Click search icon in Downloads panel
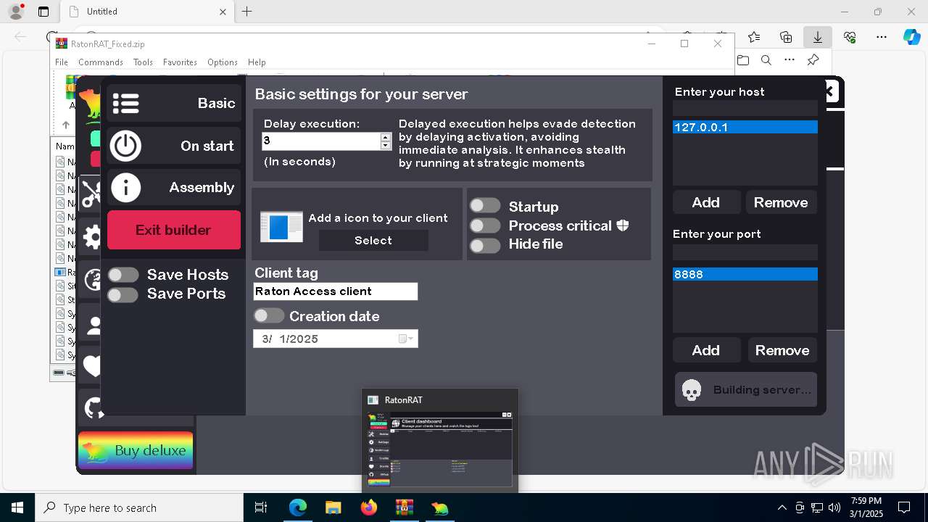Viewport: 928px width, 522px height. (x=766, y=60)
